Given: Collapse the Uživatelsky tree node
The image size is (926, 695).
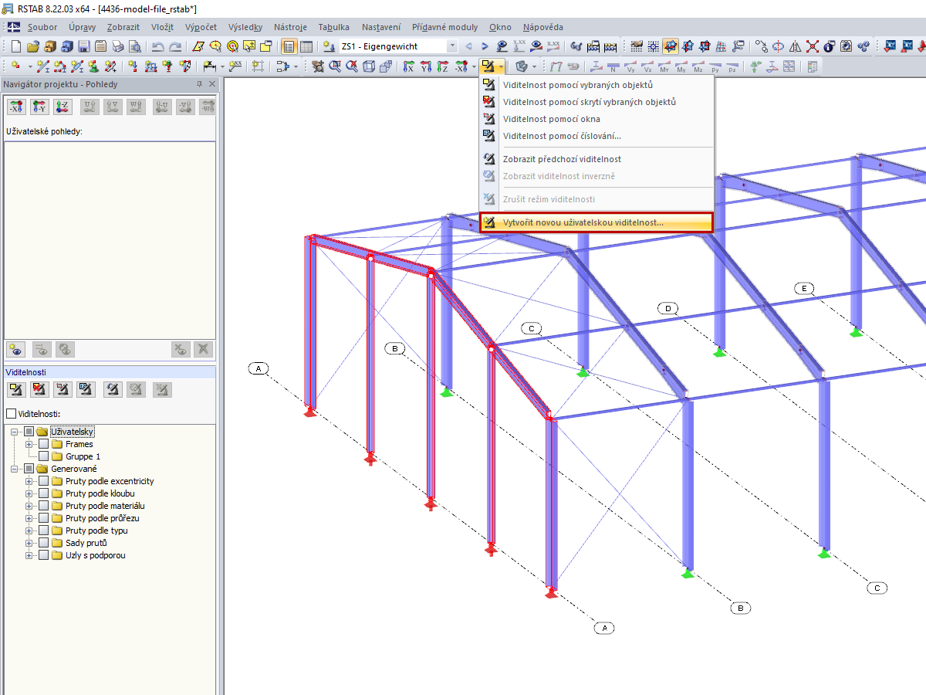Looking at the screenshot, I should point(15,432).
